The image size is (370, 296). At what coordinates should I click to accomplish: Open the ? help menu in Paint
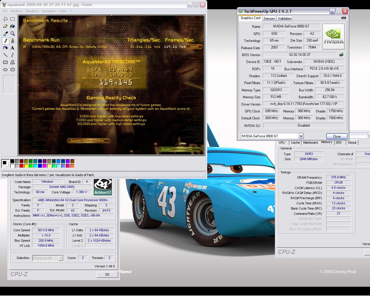71,11
